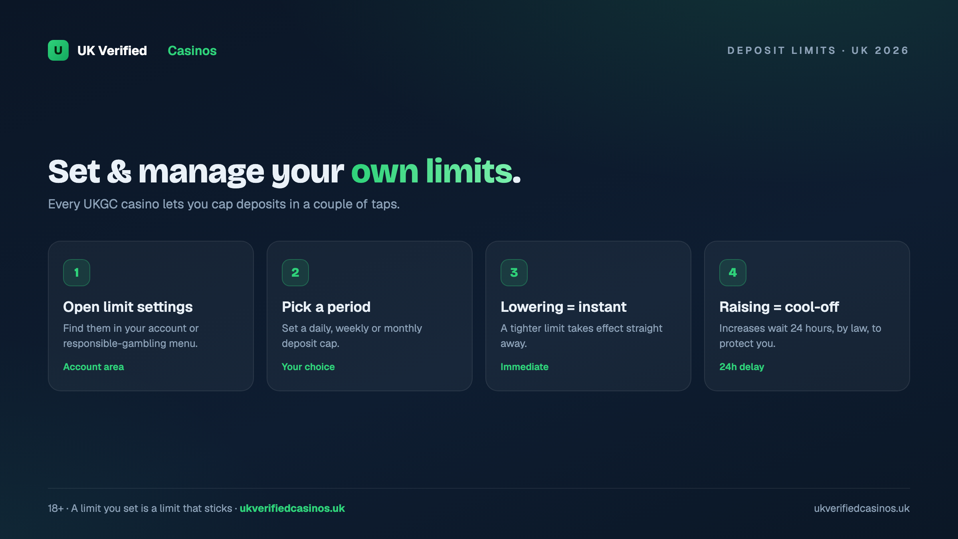Viewport: 958px width, 539px height.
Task: Click the Your choice tag
Action: (x=308, y=367)
